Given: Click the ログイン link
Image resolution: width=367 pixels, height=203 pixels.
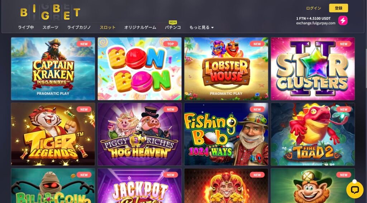Looking at the screenshot, I should (313, 8).
